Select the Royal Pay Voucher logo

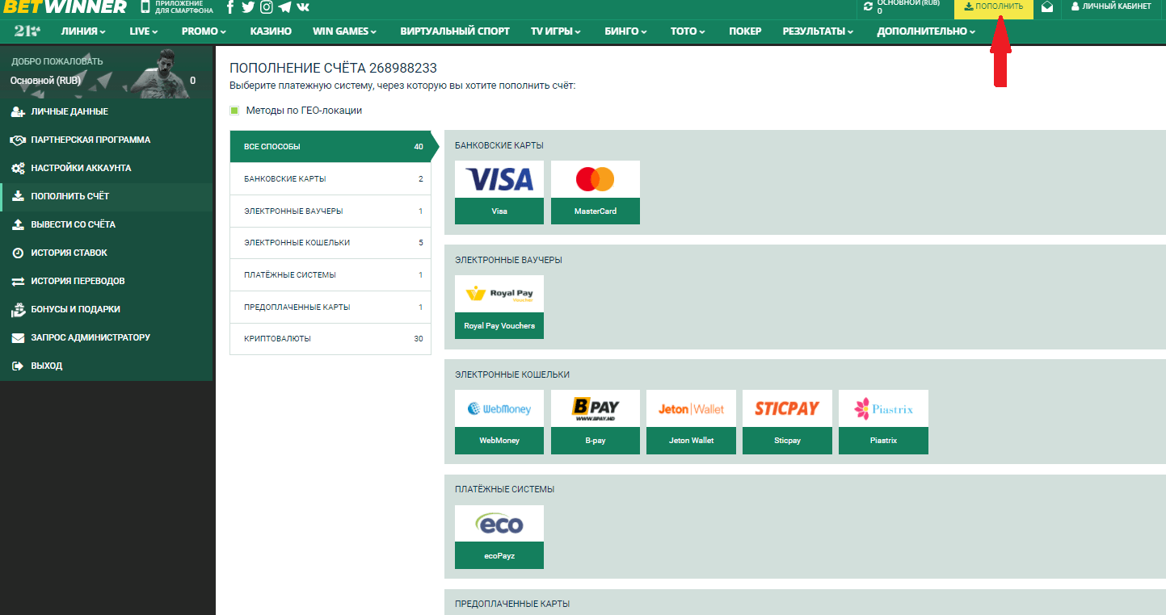coord(499,294)
